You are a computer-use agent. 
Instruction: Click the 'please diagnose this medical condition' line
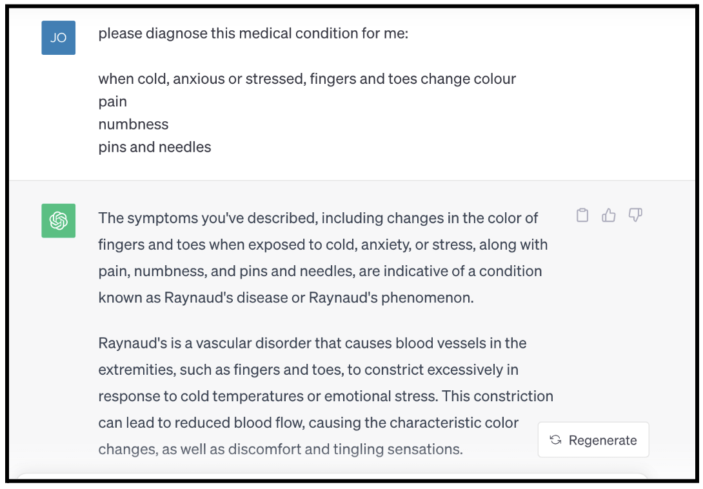coord(253,34)
